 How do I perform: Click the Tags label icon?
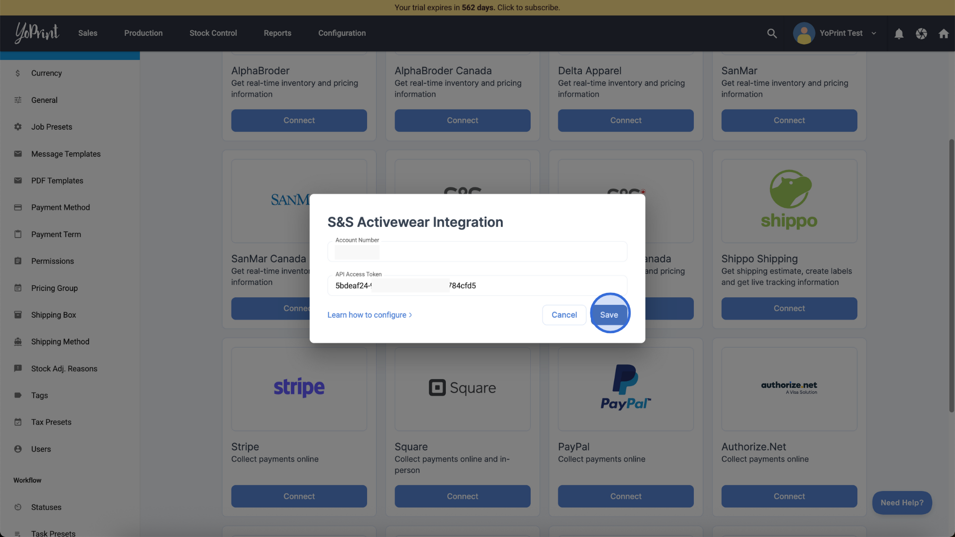click(18, 395)
